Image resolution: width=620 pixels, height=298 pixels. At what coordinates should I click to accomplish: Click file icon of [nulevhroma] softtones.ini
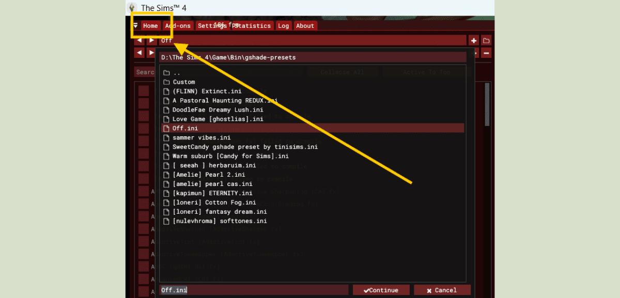(166, 221)
